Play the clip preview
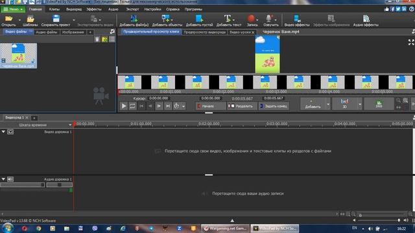 point(124,106)
